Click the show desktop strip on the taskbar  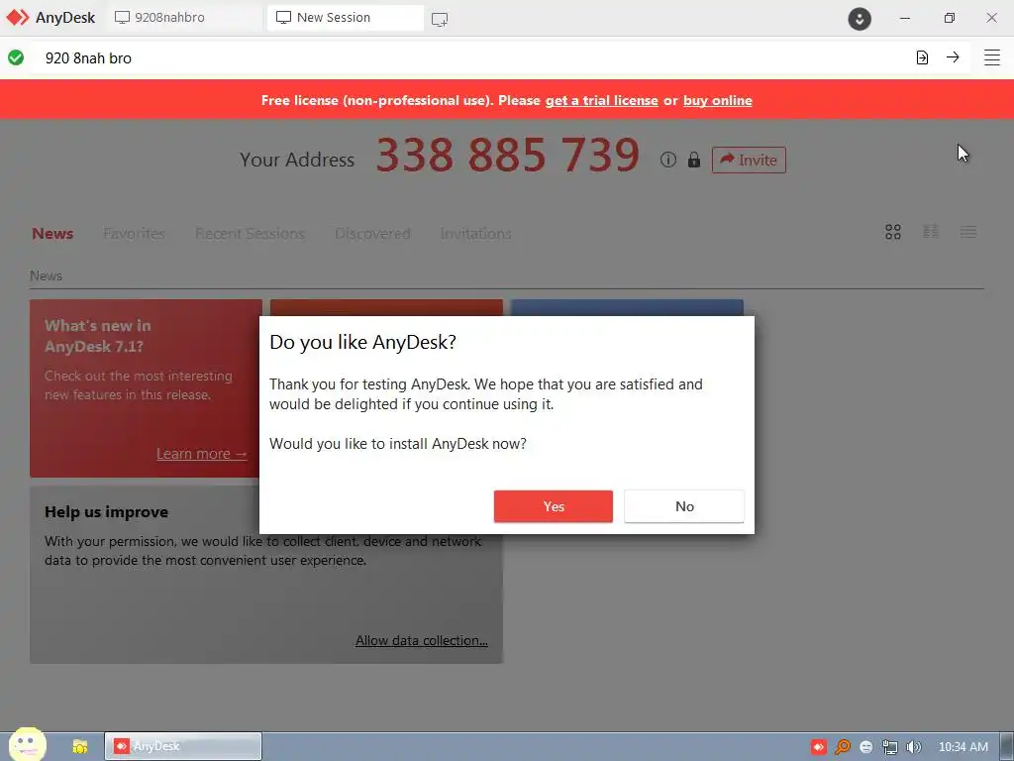pos(1007,747)
